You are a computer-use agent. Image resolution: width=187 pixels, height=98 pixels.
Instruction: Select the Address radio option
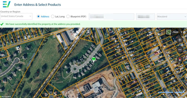click(38, 16)
